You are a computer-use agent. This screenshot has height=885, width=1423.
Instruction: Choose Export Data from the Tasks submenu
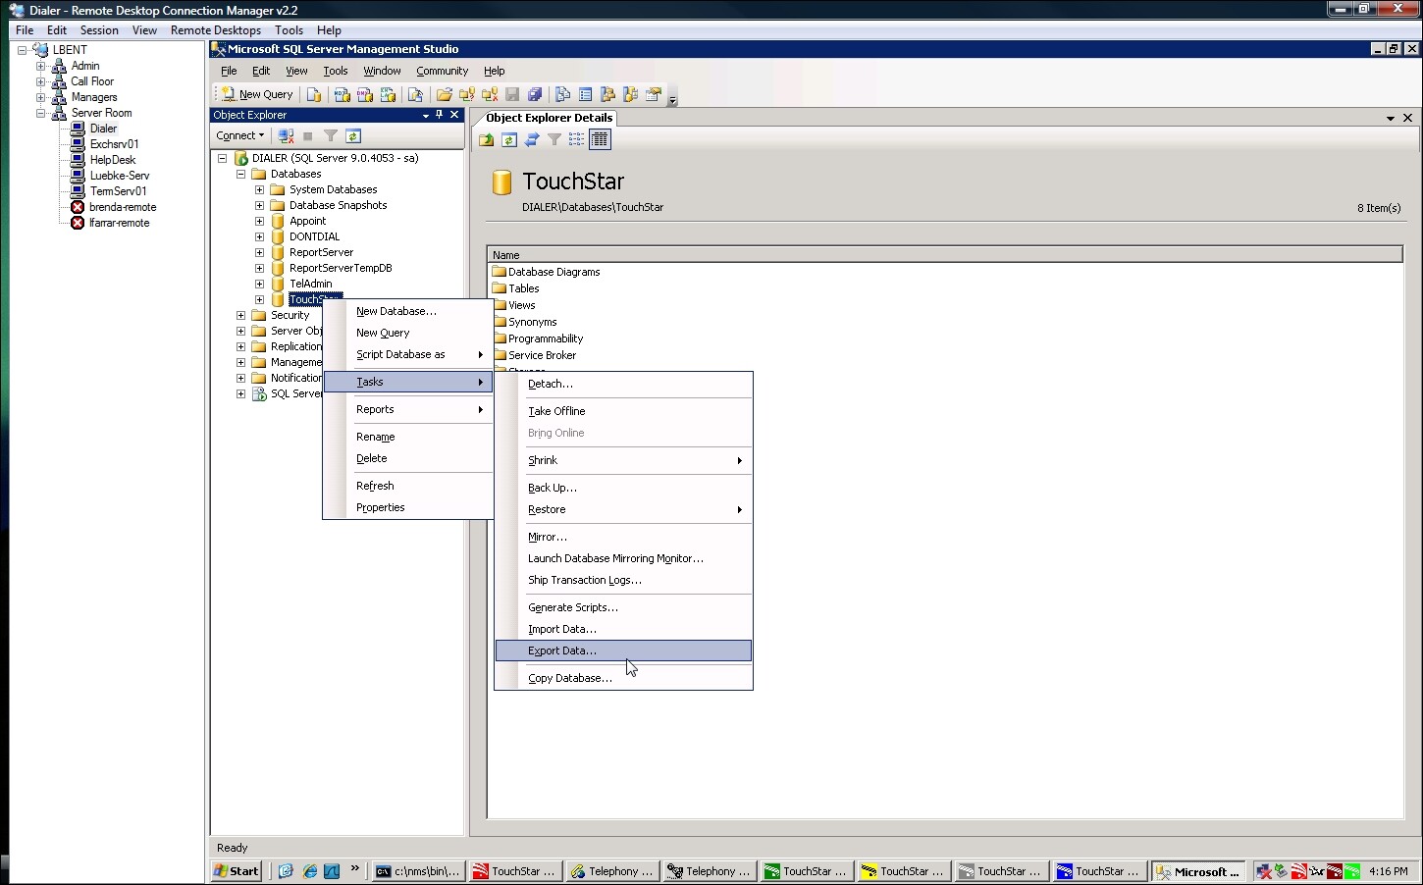point(561,651)
